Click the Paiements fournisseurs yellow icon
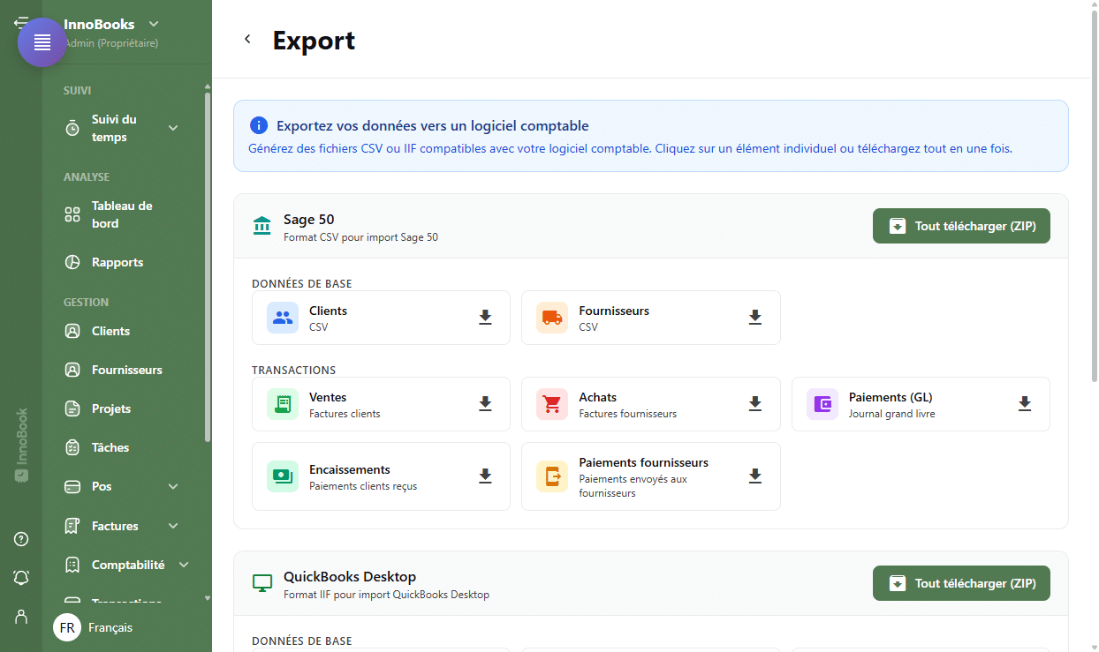The height and width of the screenshot is (652, 1099). [552, 476]
